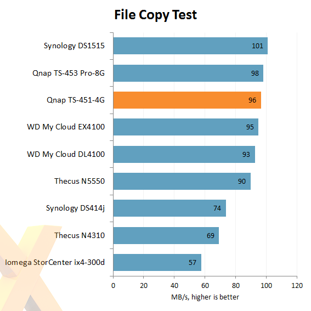Image resolution: width=311 pixels, height=311 pixels.
Task: Select the Iomega StorCenter ix4-300d axis label
Action: point(55,262)
